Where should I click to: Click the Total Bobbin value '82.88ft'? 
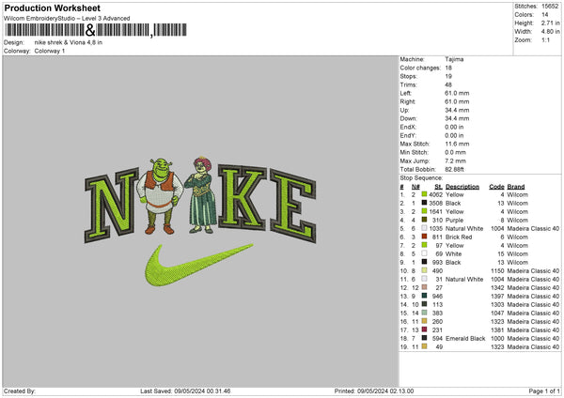click(455, 169)
